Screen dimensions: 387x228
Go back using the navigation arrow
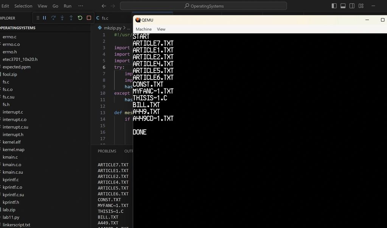(104, 6)
